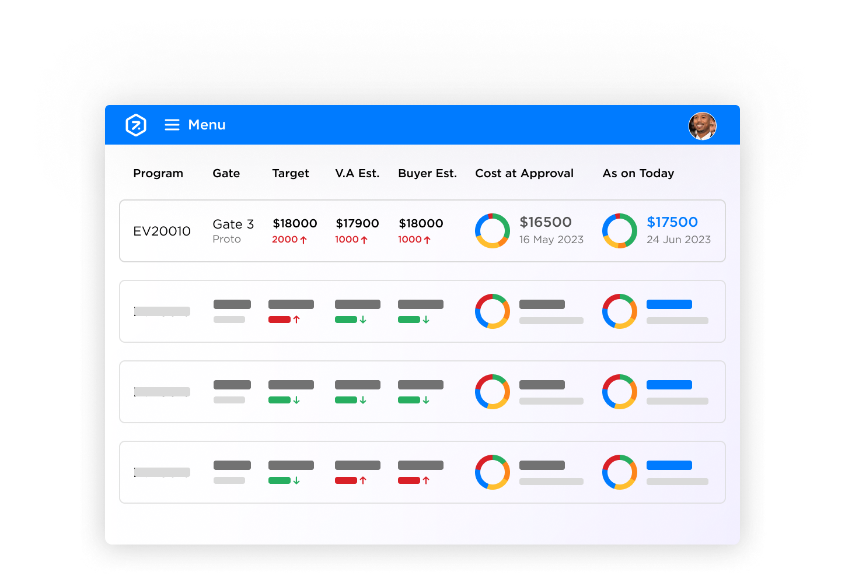Click the Program column header
Screen dimensions: 845x576
click(x=158, y=173)
